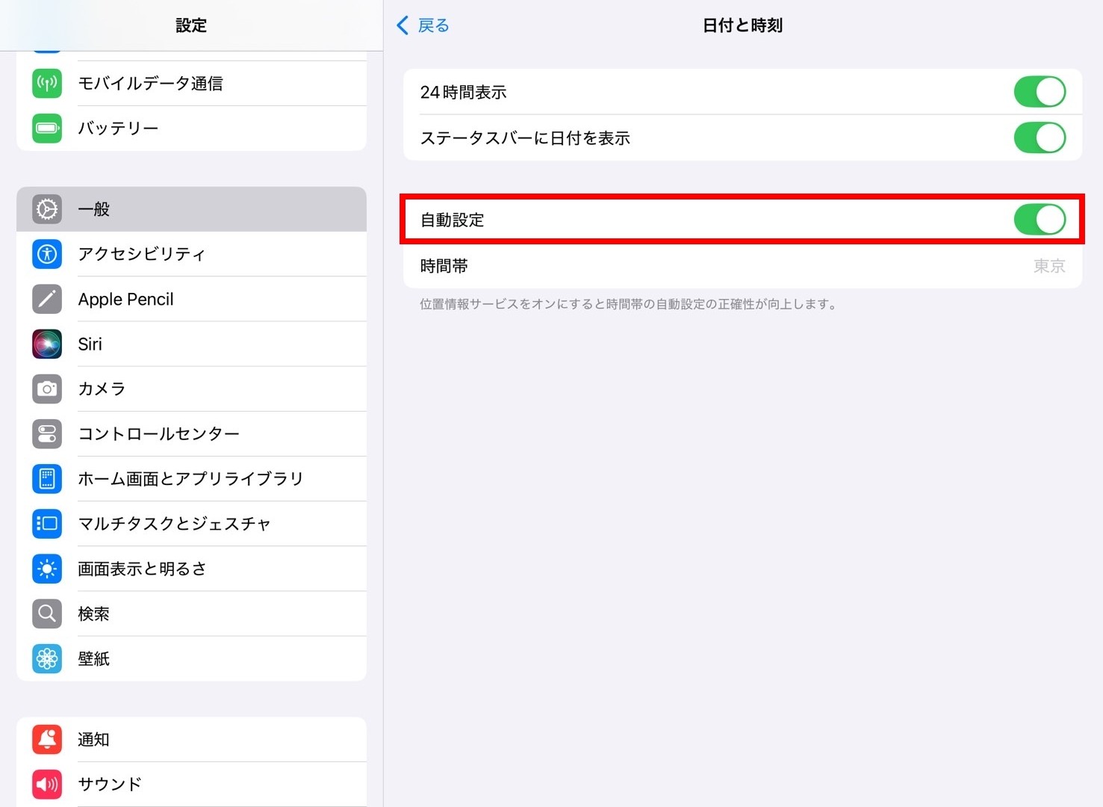Open the Wallpaper (壁紙) flower icon

pyautogui.click(x=47, y=658)
